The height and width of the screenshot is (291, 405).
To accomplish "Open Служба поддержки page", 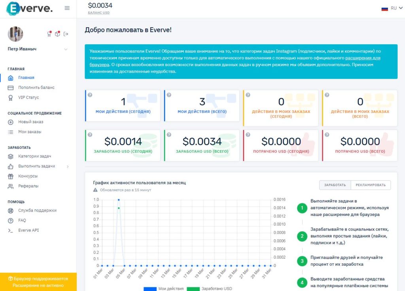I will 37,210.
